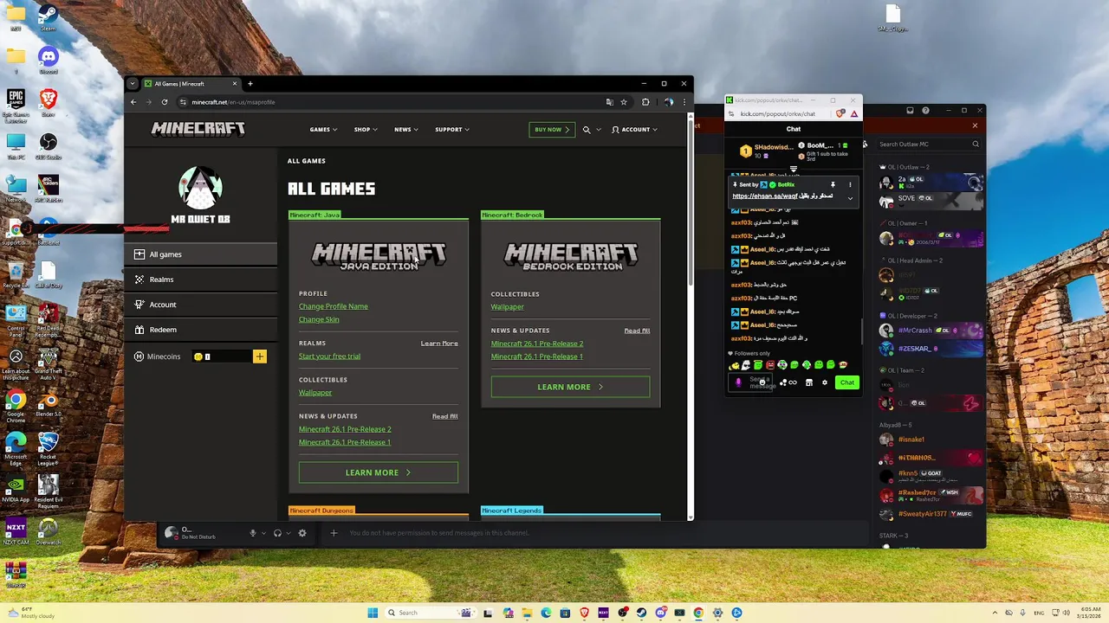Open the ACCOUNT dropdown in header

click(635, 130)
